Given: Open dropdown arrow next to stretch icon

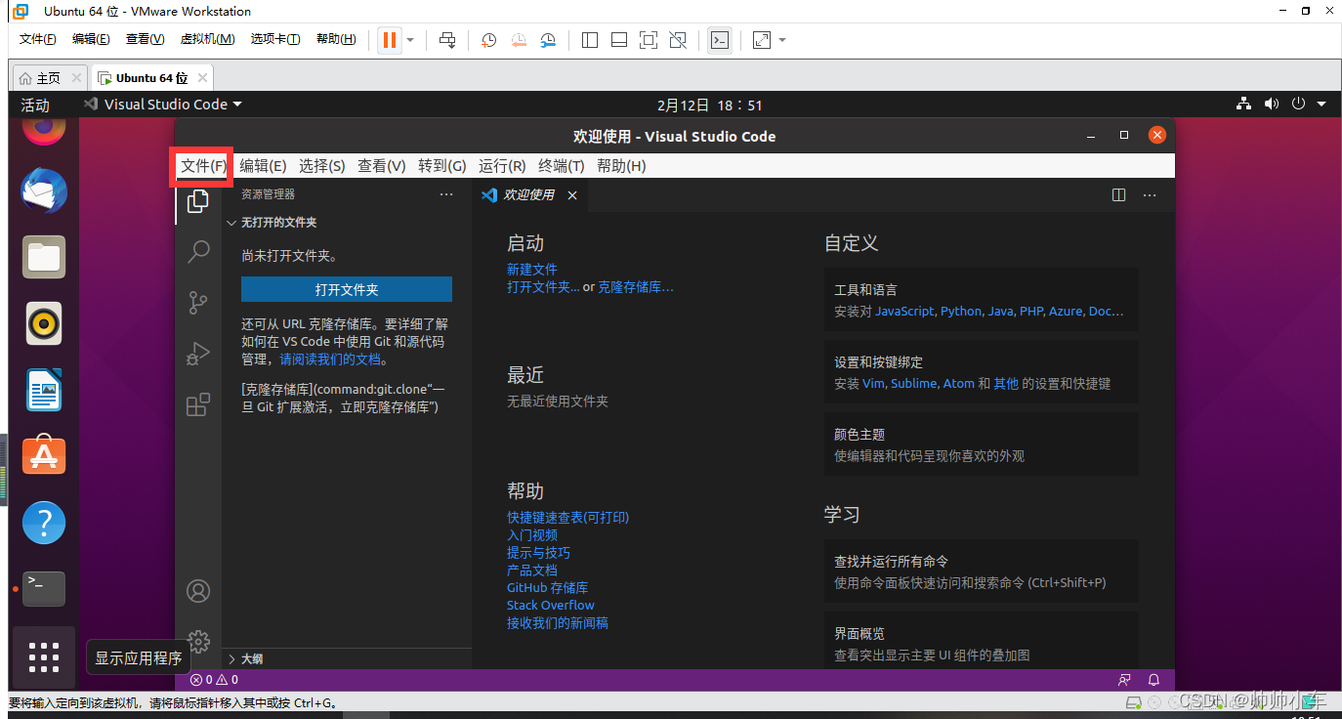Looking at the screenshot, I should point(781,40).
